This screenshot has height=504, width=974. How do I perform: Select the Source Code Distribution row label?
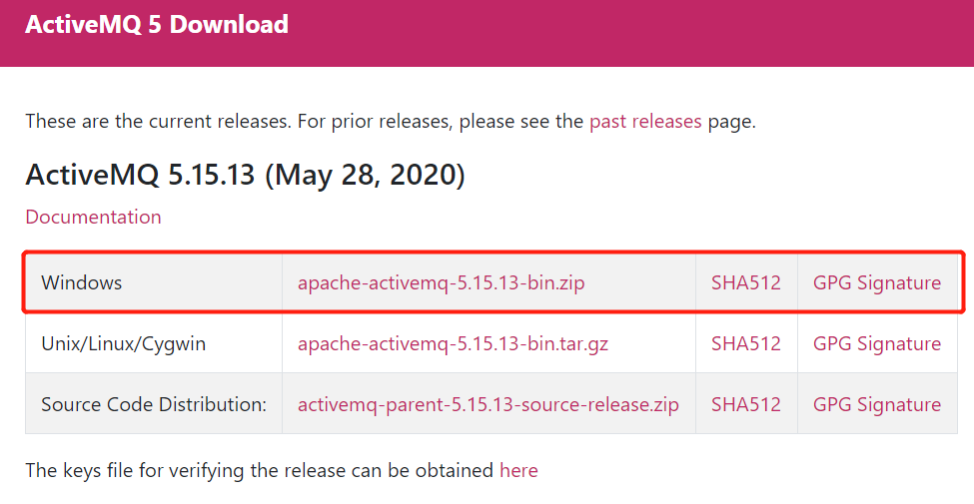click(x=154, y=404)
